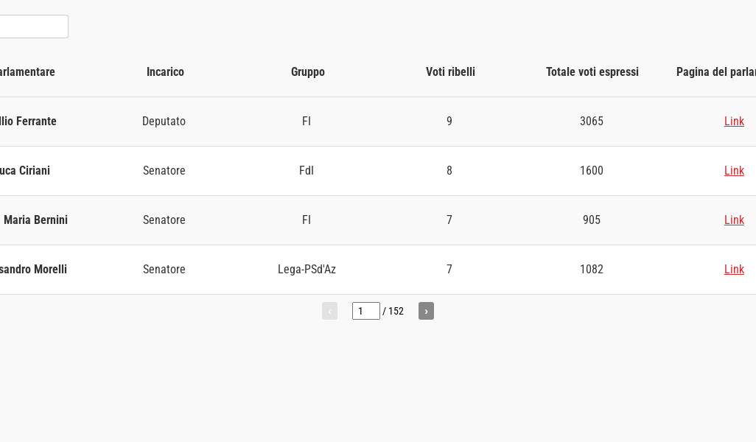
Task: Open the Link for Maria Bernini
Action: point(734,220)
